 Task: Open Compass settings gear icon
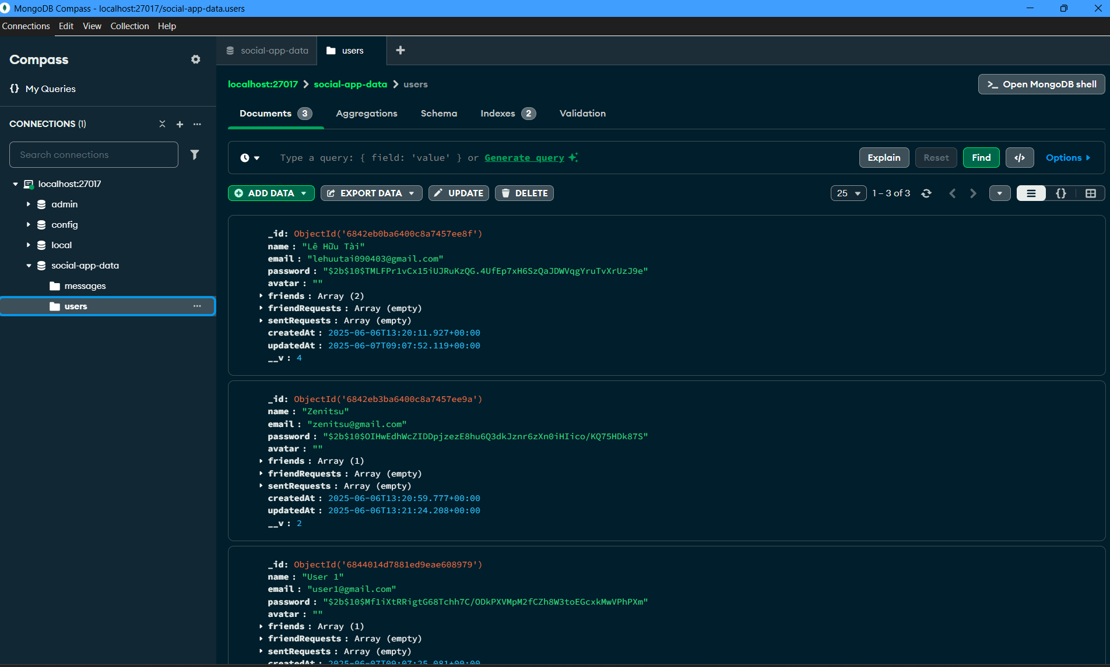pyautogui.click(x=196, y=59)
